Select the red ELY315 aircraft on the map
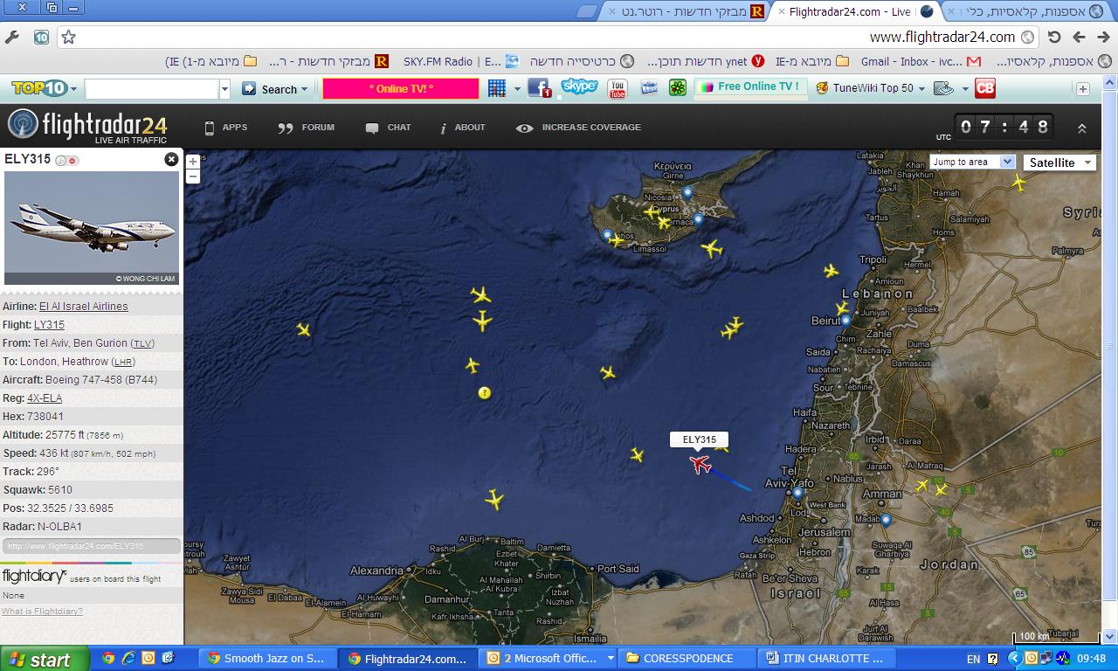Screen dimensions: 1118x671 [700, 464]
